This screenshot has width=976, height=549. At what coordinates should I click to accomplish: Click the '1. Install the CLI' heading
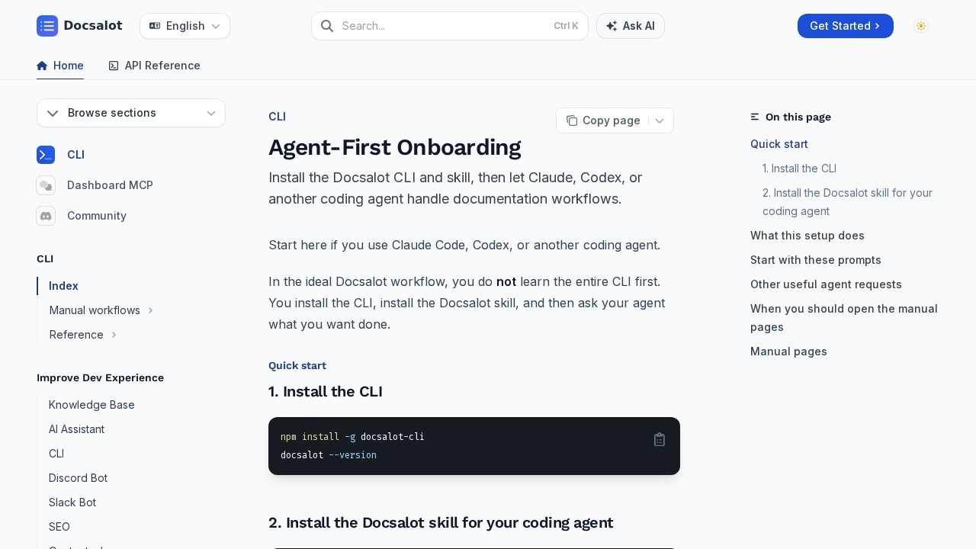[x=326, y=392]
